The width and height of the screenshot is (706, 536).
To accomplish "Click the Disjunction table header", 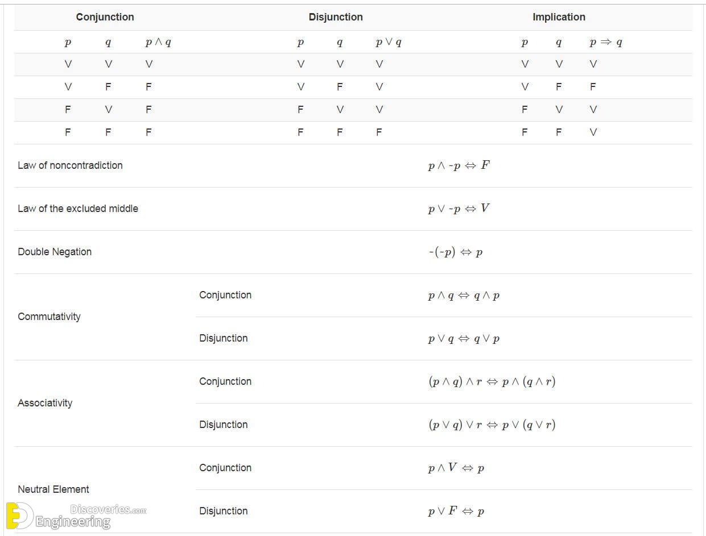I will pos(336,17).
